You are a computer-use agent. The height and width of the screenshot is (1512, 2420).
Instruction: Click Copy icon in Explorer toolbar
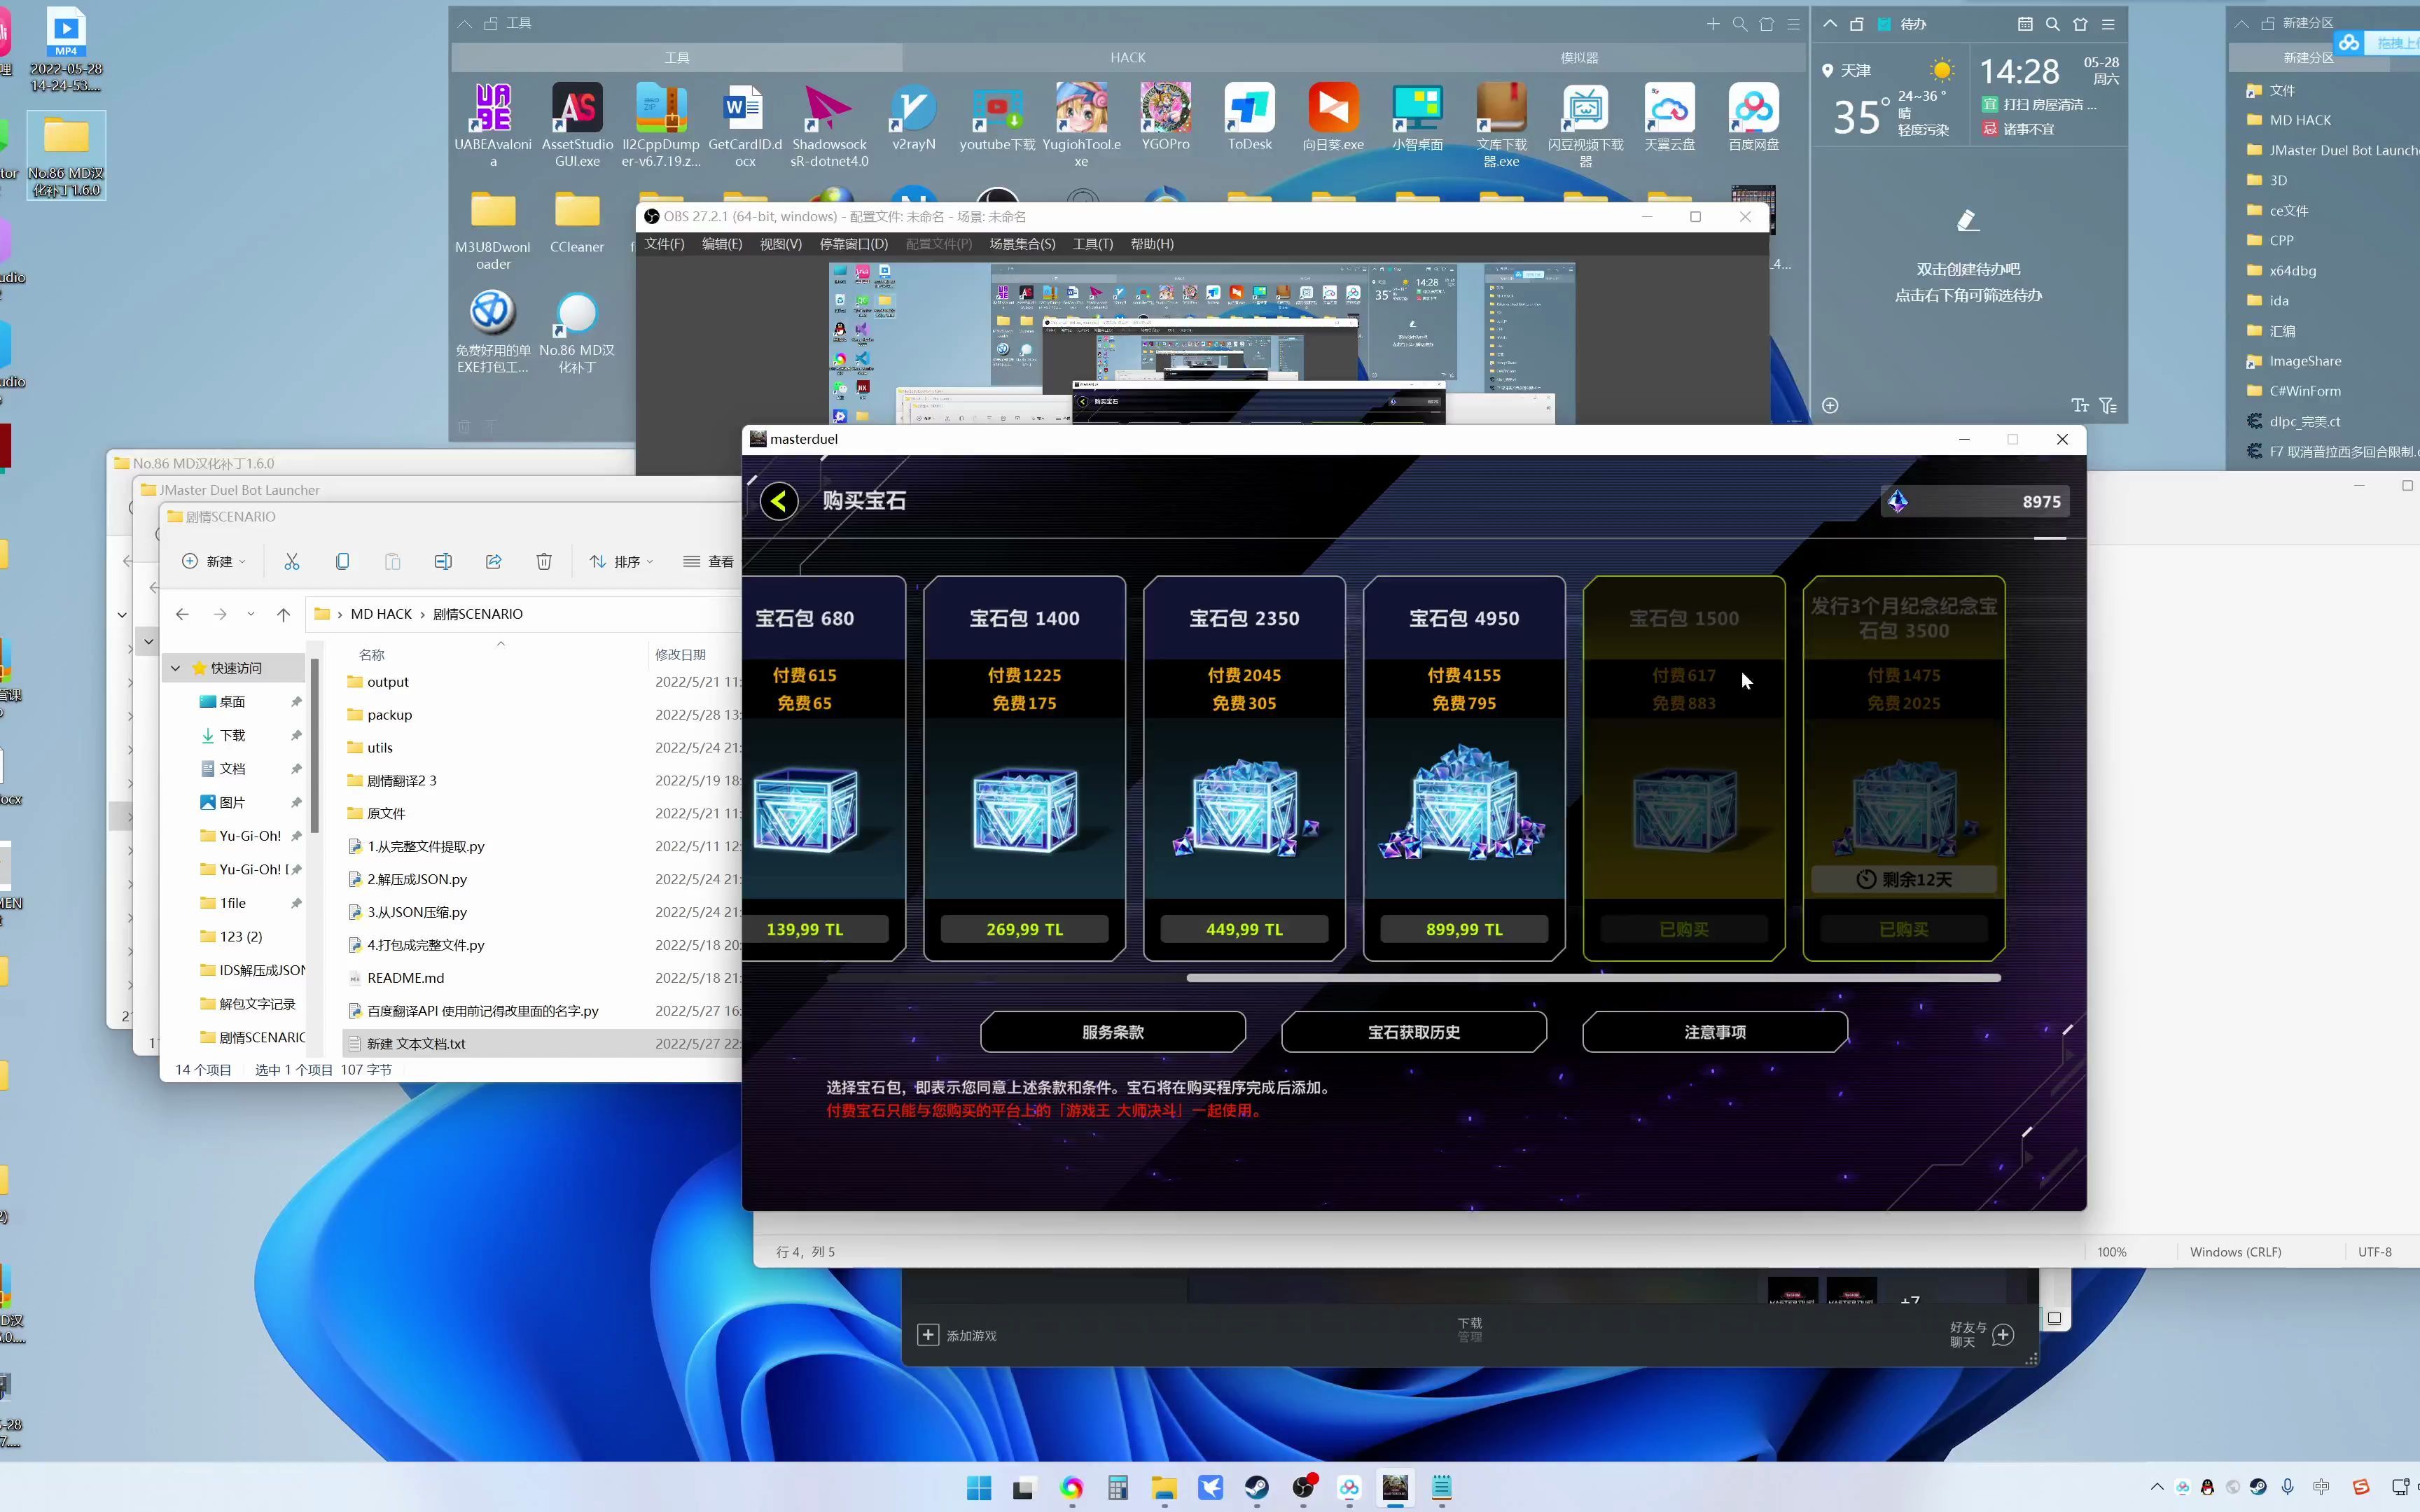[342, 561]
